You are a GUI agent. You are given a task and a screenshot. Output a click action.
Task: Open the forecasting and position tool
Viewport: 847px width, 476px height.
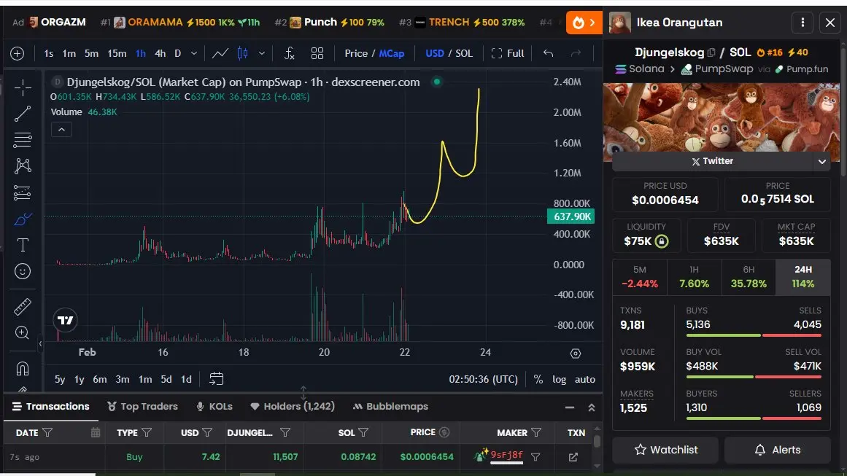(x=23, y=192)
